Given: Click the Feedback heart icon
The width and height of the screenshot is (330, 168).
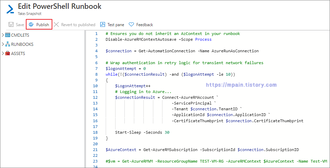Looking at the screenshot, I should tap(131, 24).
